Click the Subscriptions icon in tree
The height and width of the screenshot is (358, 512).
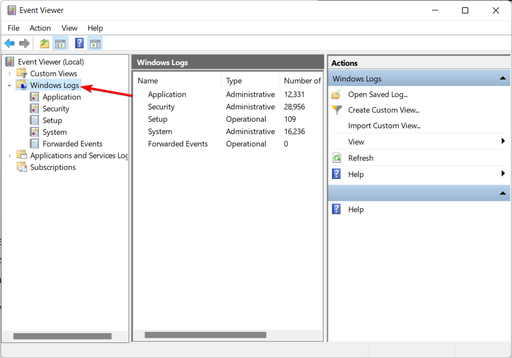22,167
